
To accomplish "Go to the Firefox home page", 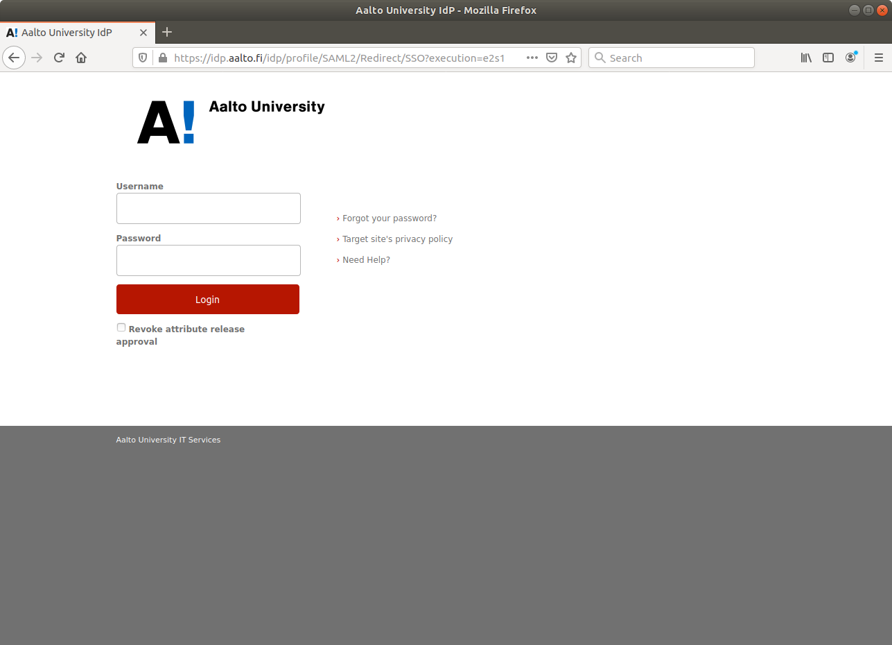I will tap(81, 58).
